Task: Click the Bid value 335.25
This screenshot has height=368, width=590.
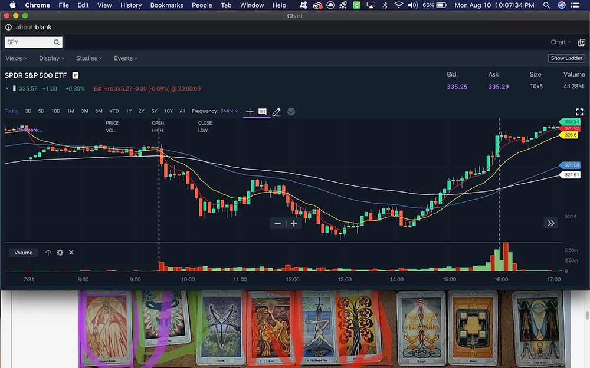Action: [x=457, y=87]
